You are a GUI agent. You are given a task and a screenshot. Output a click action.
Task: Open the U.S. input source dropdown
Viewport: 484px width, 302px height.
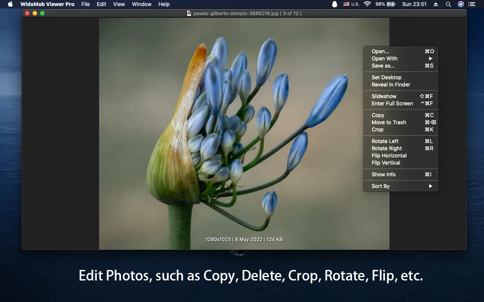point(351,4)
